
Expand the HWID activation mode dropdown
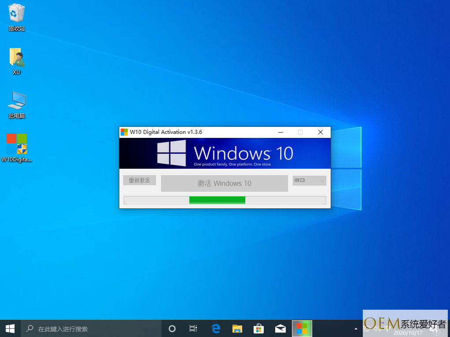(310, 181)
